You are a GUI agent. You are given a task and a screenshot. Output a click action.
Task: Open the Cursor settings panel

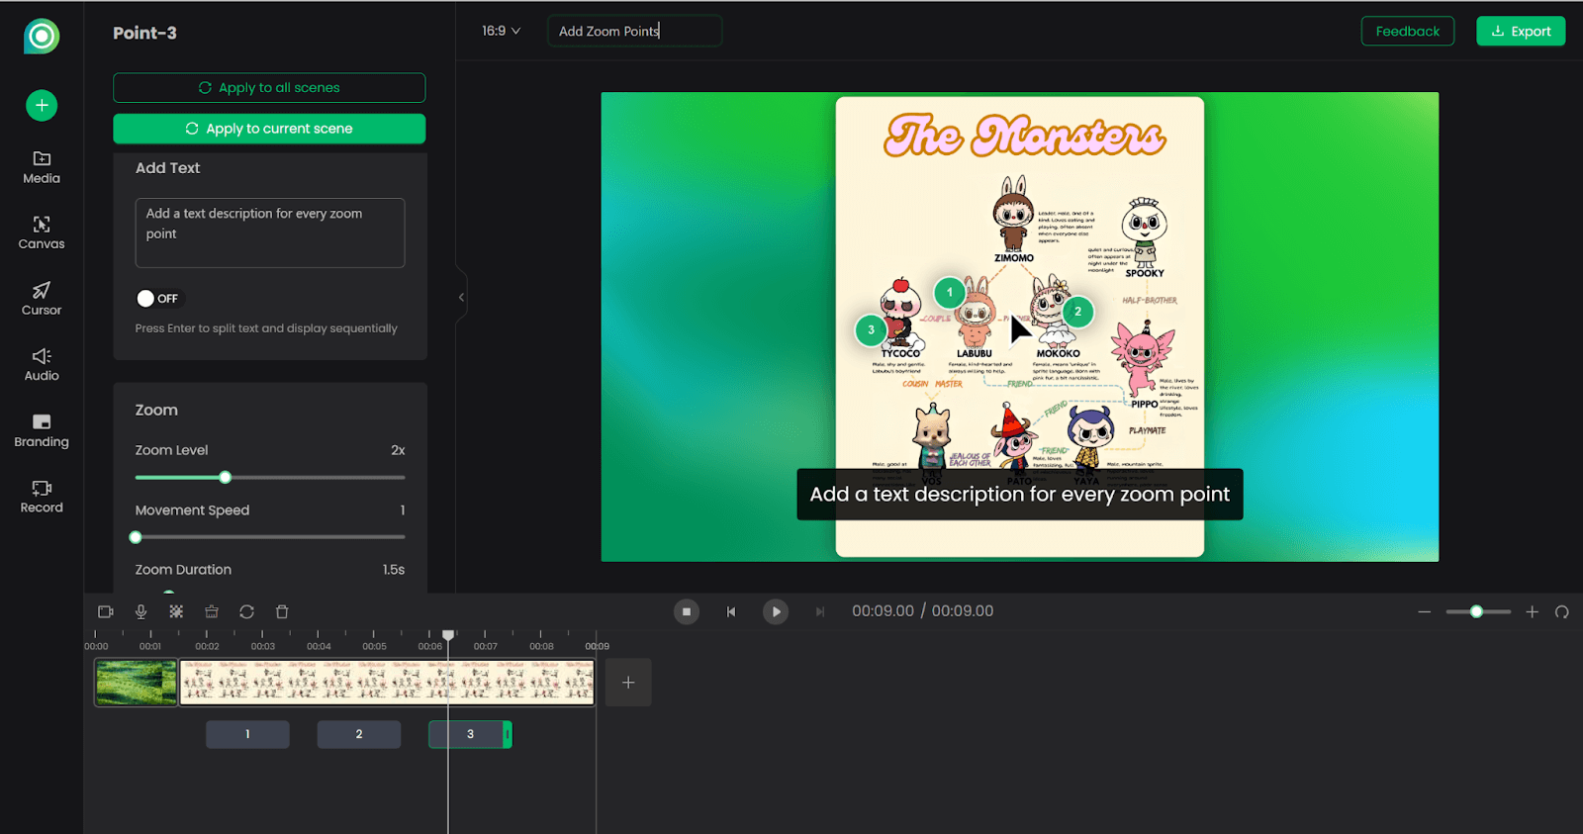42,299
